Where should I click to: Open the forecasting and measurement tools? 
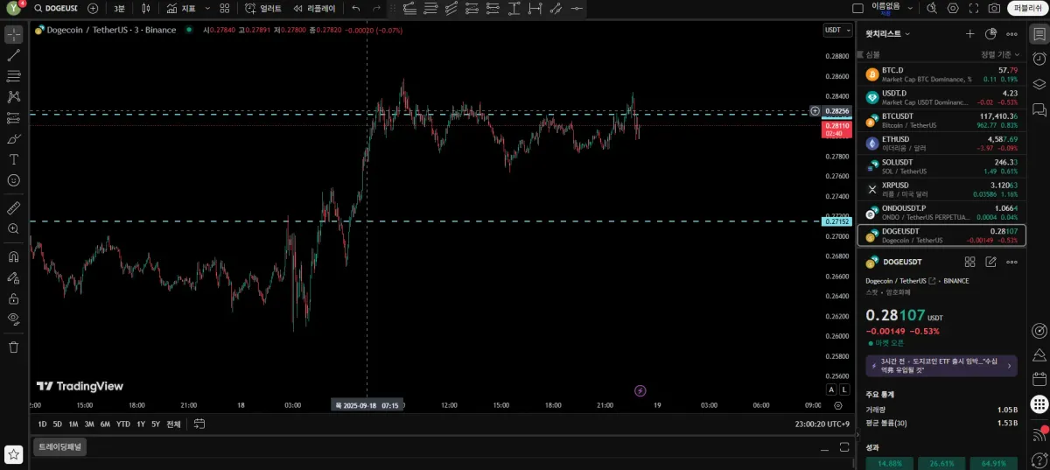pos(13,118)
